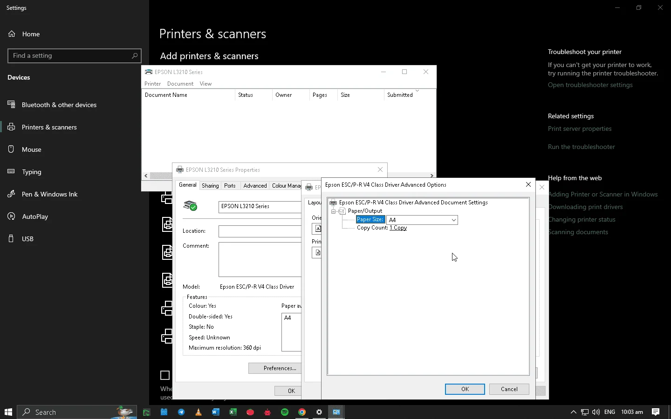Click the Location field in Properties

pos(260,231)
